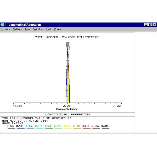Screen dimensions: 157x157
Task: Click the 0.588 orange wavelength legend
Action: [x=77, y=126]
